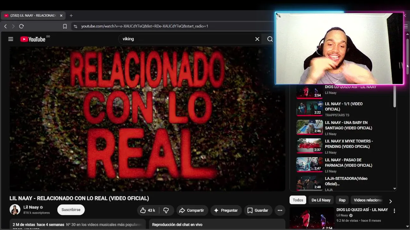Click 'TRAPPSTARS TS' channel text in playlist
Screen dimensions: 410x230
point(337,115)
